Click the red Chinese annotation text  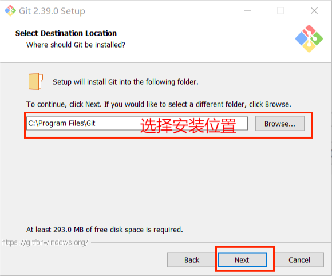click(x=188, y=125)
